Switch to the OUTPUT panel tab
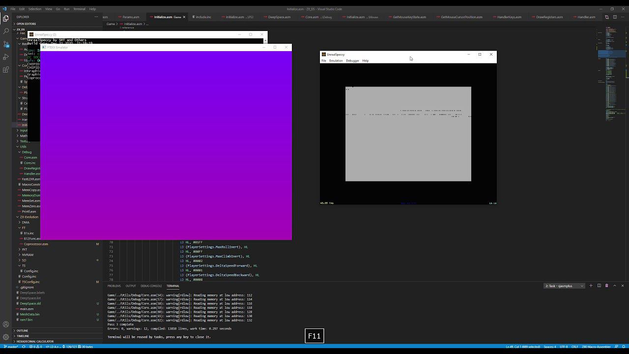This screenshot has width=629, height=354. (x=131, y=286)
